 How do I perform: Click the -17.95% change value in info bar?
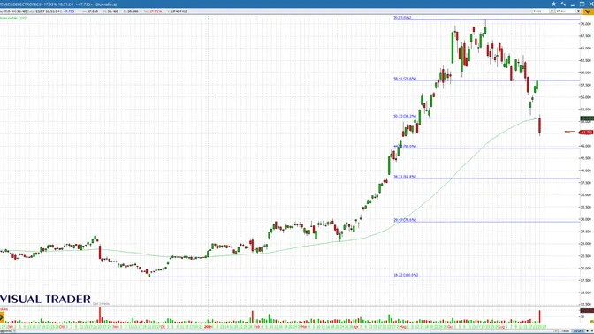(x=156, y=11)
